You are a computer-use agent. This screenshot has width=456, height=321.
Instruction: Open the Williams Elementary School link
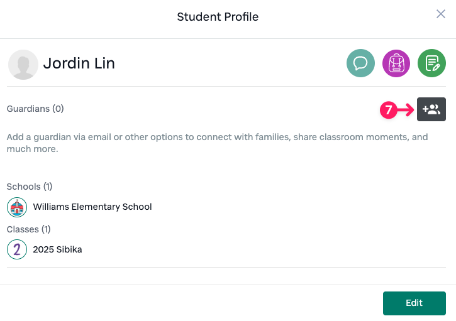click(x=92, y=207)
